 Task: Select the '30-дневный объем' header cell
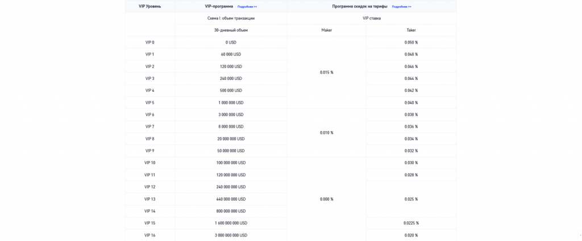coord(231,30)
